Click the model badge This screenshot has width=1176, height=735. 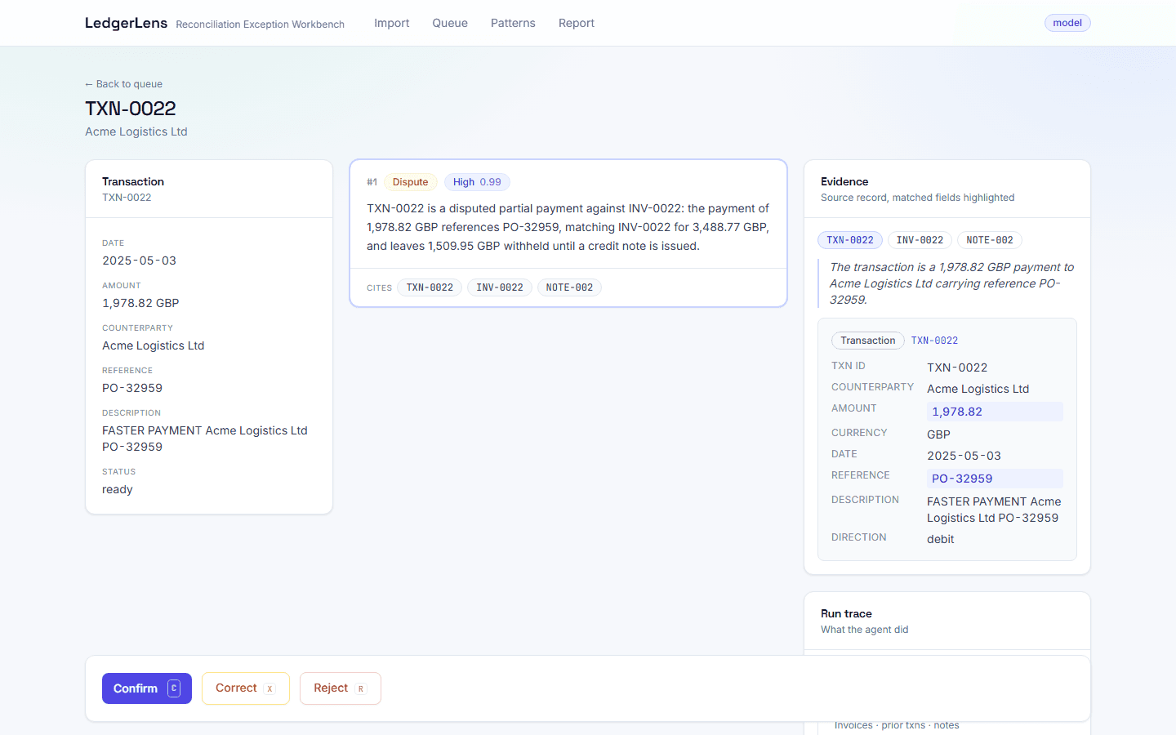click(x=1067, y=23)
